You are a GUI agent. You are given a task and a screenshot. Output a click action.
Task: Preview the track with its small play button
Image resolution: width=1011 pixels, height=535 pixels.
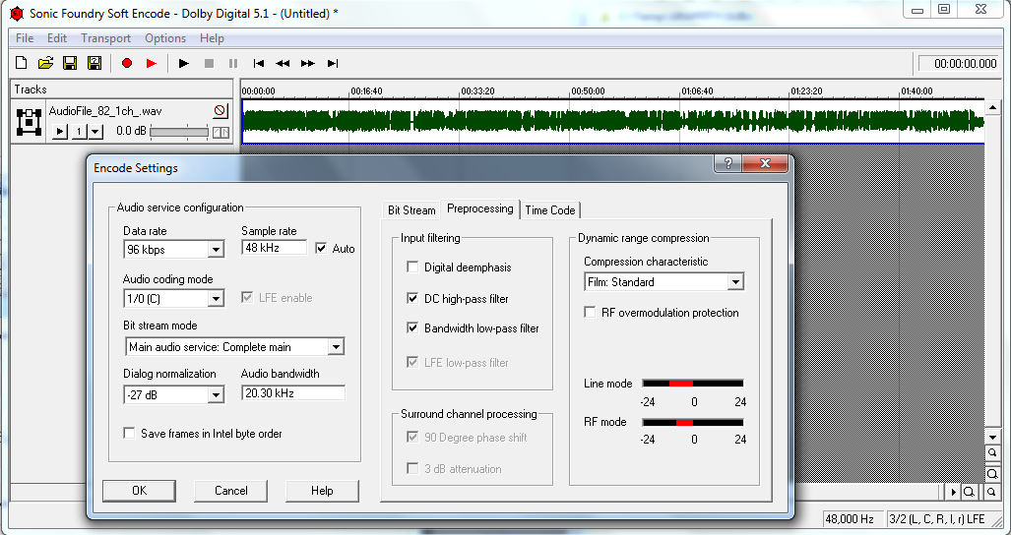59,132
